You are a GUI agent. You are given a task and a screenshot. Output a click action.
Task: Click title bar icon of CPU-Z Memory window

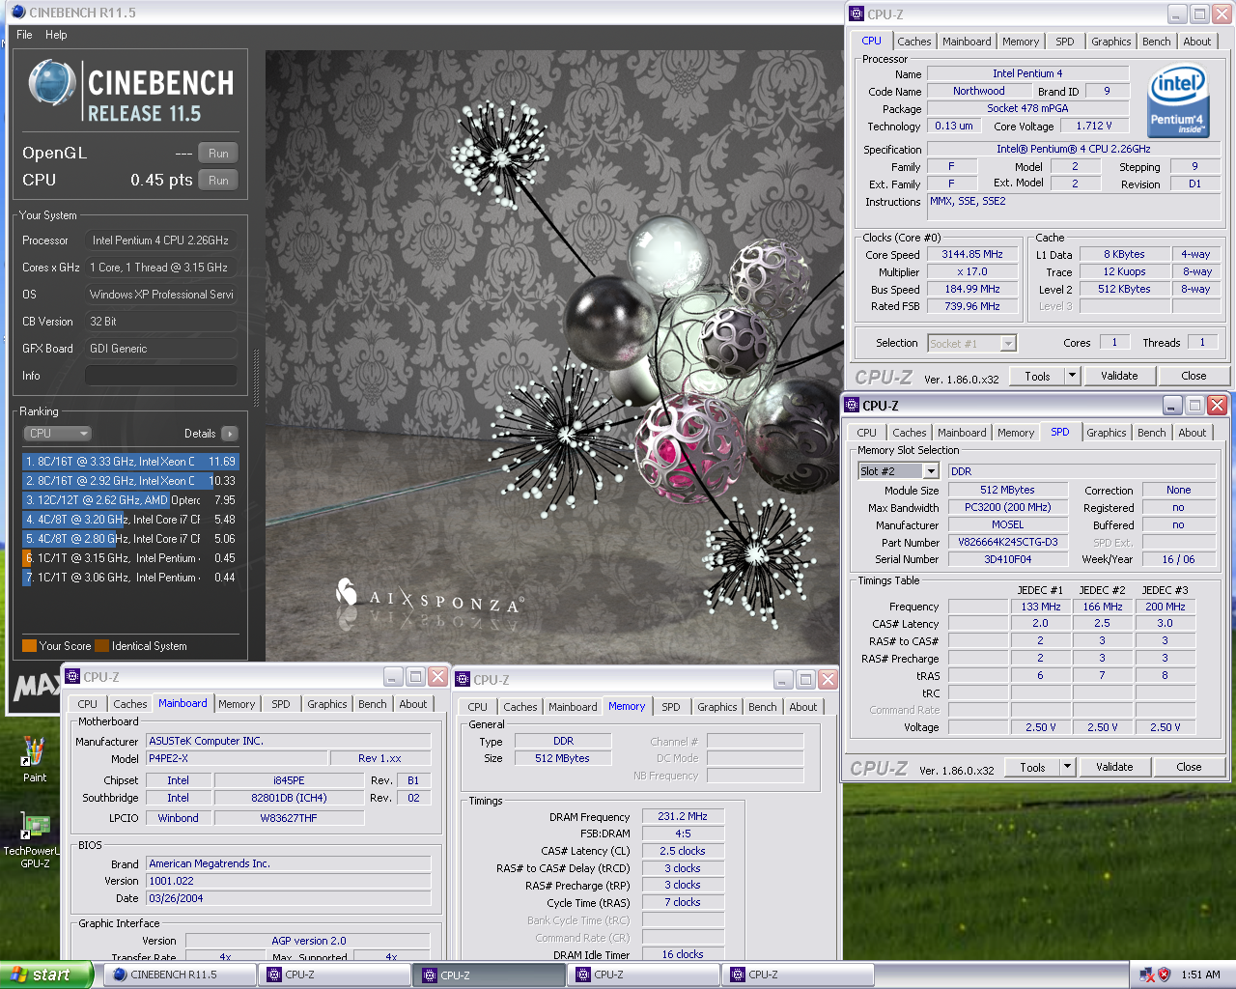click(463, 680)
